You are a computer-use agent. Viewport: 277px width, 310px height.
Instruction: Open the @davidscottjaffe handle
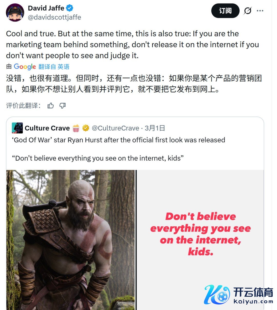pyautogui.click(x=54, y=17)
